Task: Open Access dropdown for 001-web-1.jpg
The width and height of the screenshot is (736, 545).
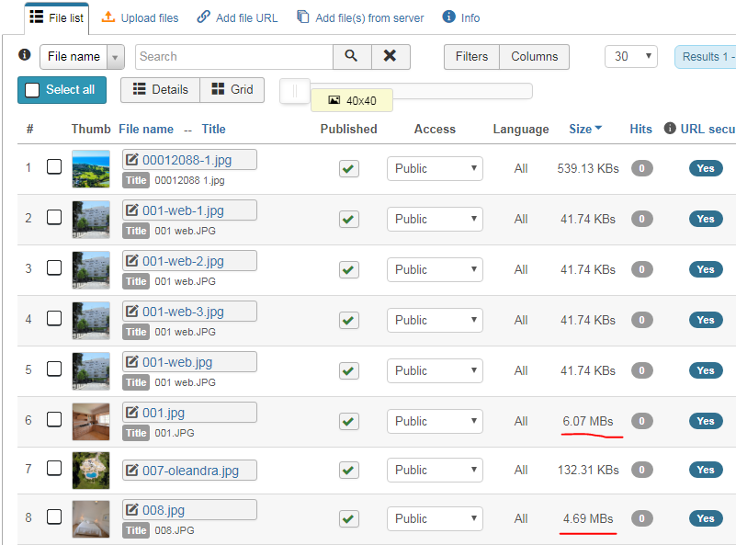Action: 435,220
